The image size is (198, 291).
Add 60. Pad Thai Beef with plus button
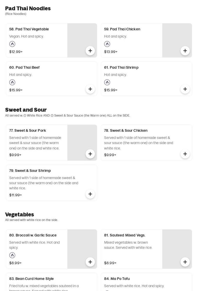tap(90, 89)
